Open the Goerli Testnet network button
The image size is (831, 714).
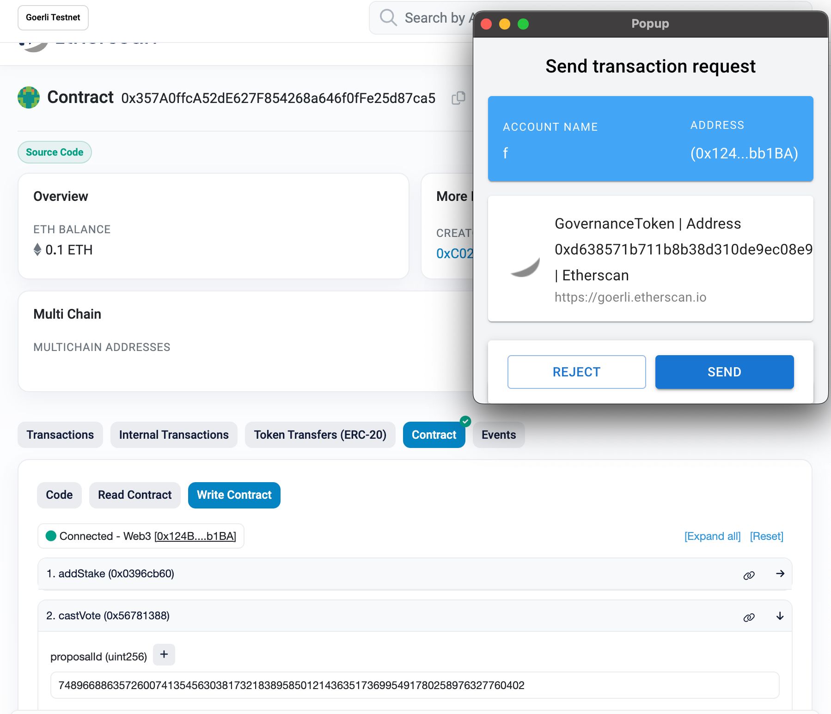(x=53, y=18)
